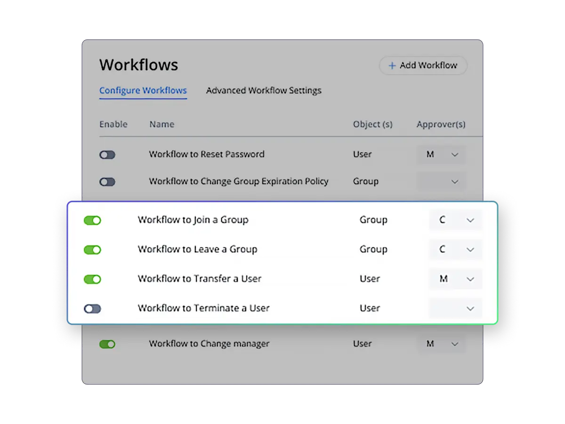
Task: Disable the Workflow to Change manager toggle
Action: tap(108, 344)
